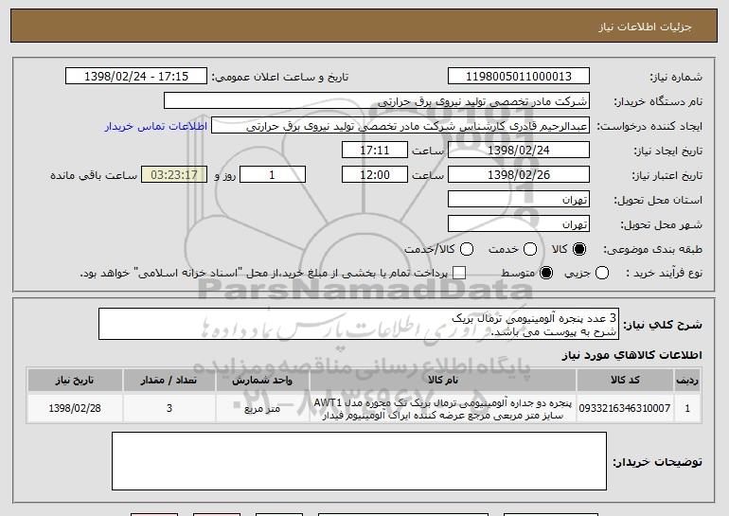Click the 'کد کالا' column header
Screen dimensions: 729x516
click(x=625, y=381)
